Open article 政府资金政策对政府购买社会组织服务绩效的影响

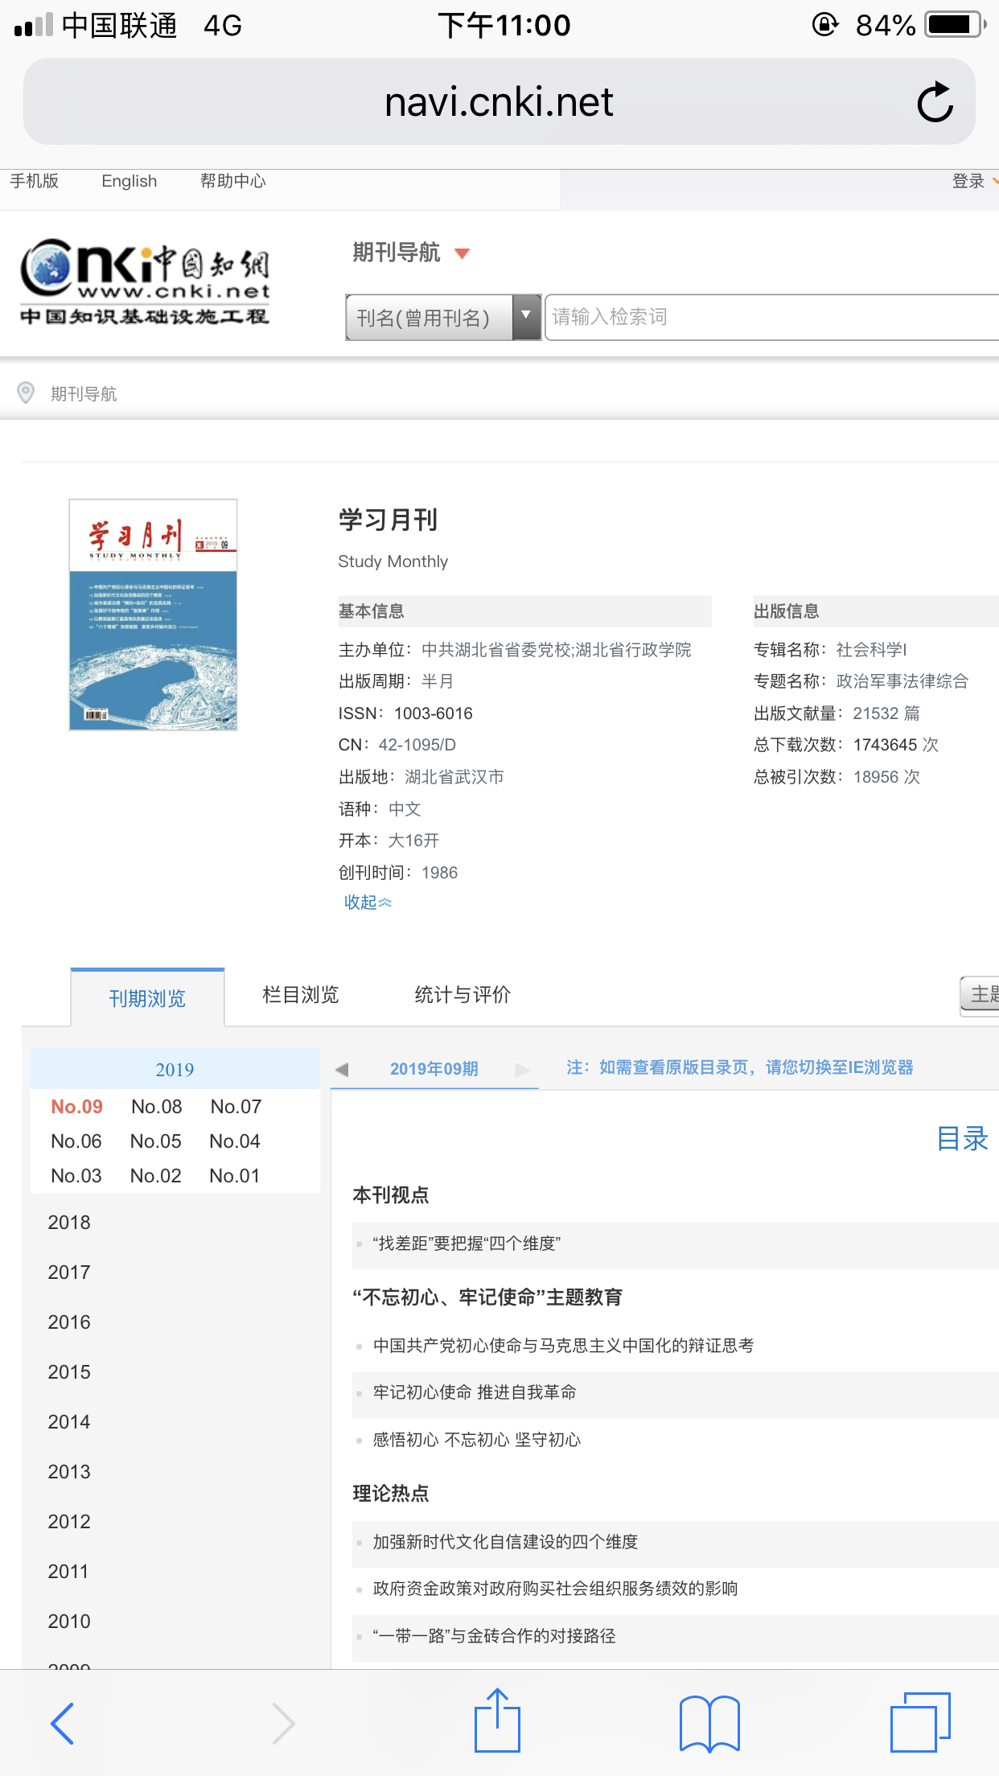coord(555,1589)
